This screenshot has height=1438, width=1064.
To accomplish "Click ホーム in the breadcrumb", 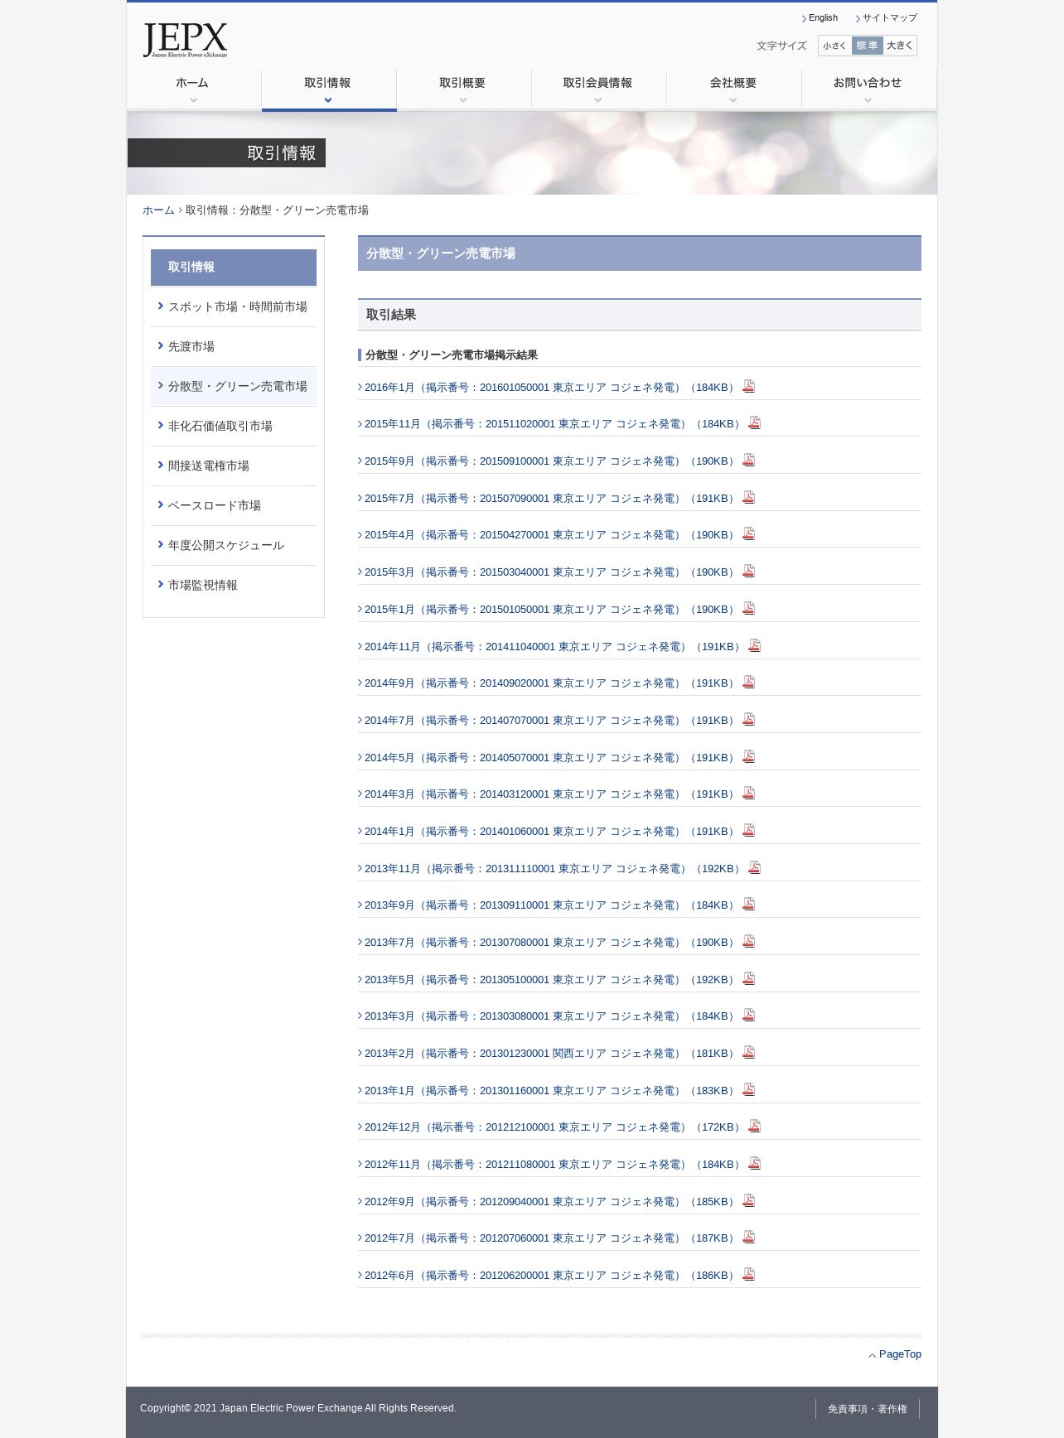I will tap(158, 210).
